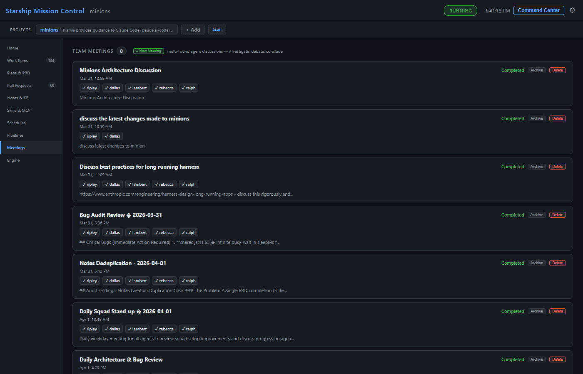This screenshot has width=583, height=374.
Task: Archive the Daily Squad Stand-up meeting
Action: [x=537, y=311]
